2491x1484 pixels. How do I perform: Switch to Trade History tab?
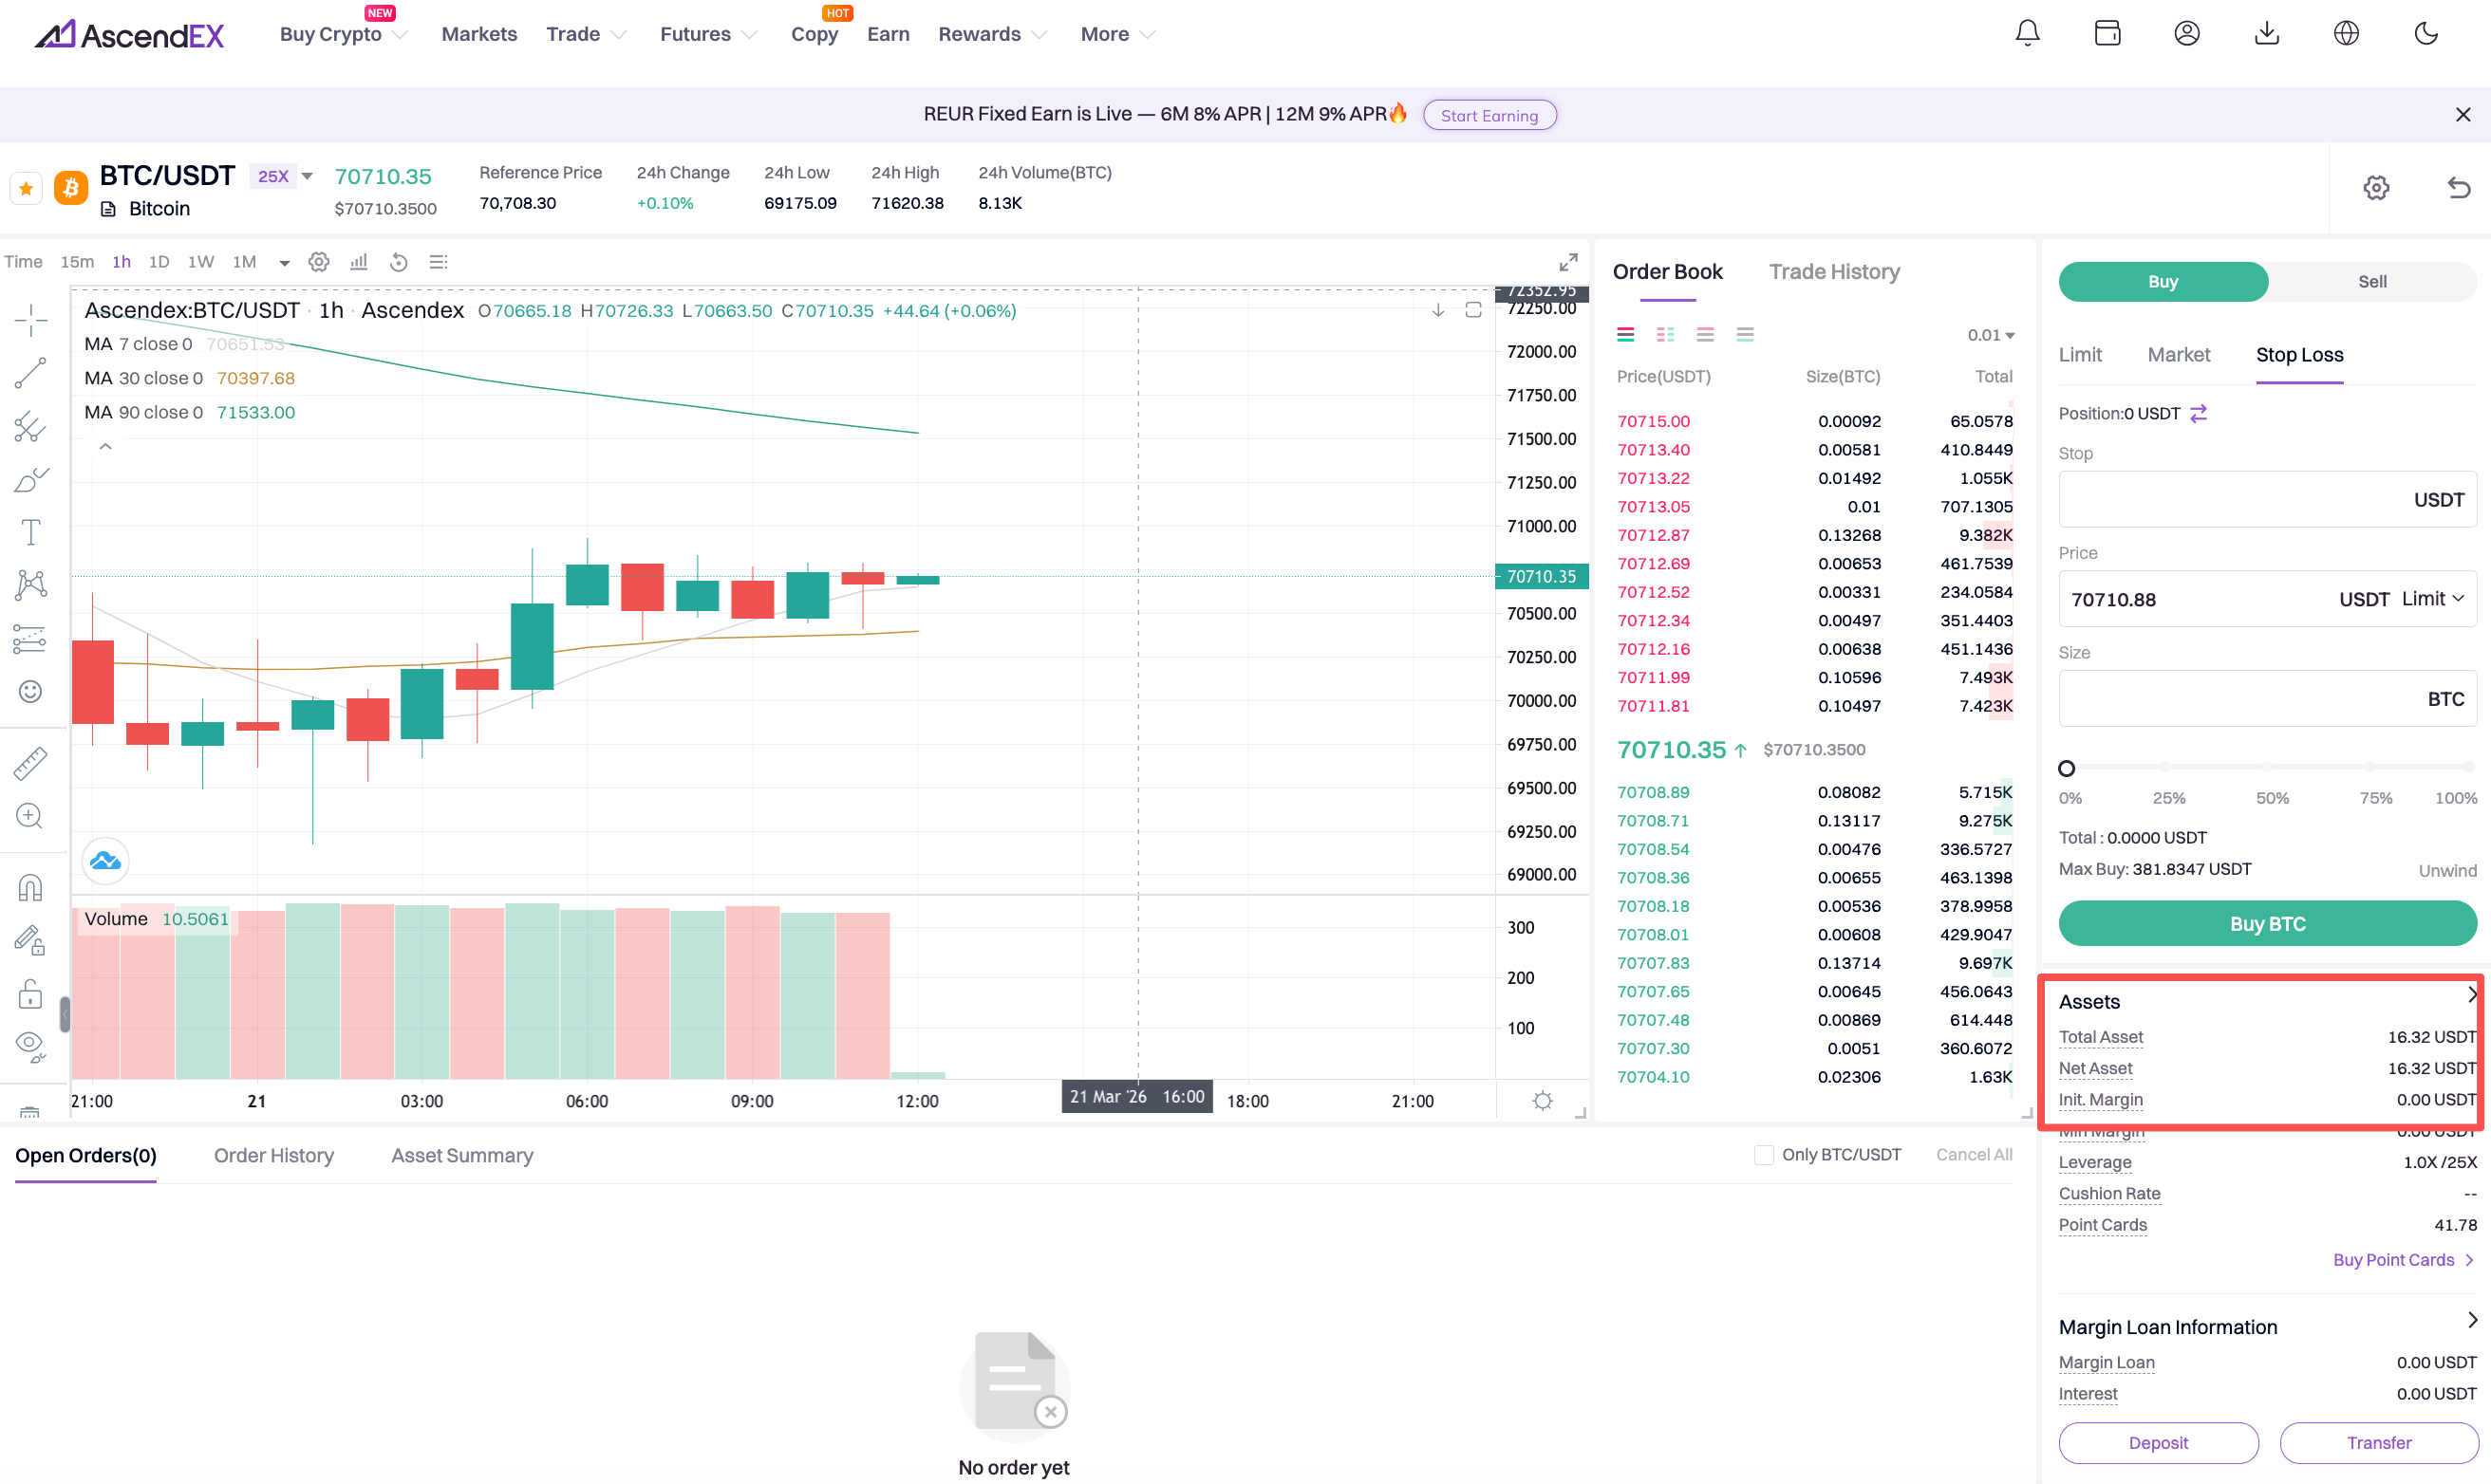(1834, 272)
